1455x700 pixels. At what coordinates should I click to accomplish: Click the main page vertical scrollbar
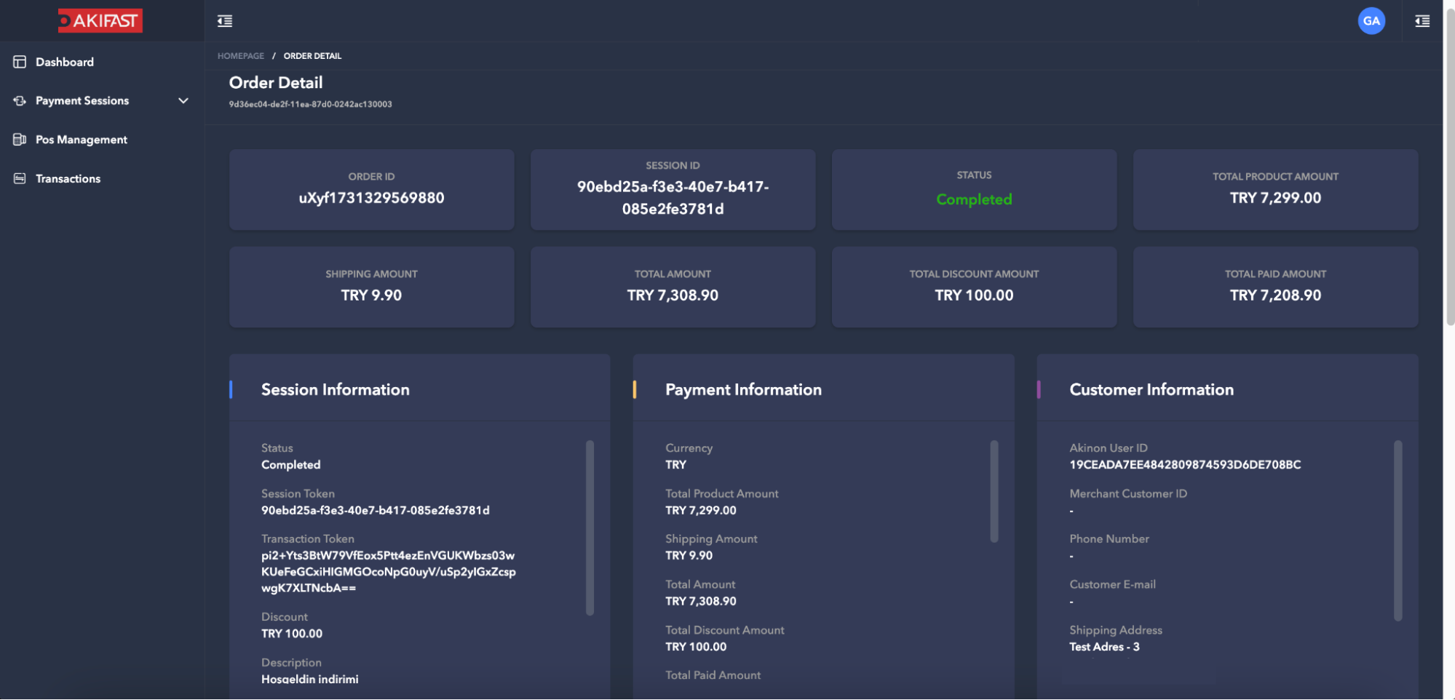tap(1449, 167)
